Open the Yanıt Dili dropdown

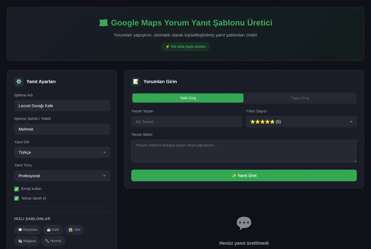point(62,152)
